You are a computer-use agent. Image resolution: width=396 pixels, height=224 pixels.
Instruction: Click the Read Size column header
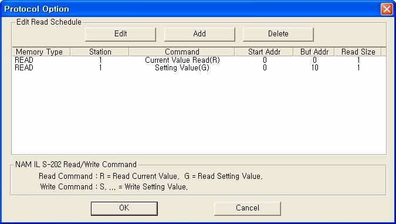pyautogui.click(x=358, y=52)
